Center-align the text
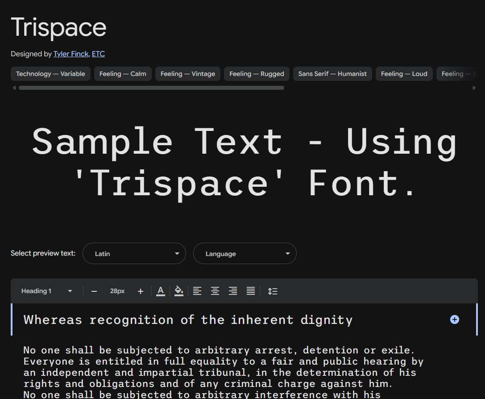The height and width of the screenshot is (399, 485). point(215,291)
